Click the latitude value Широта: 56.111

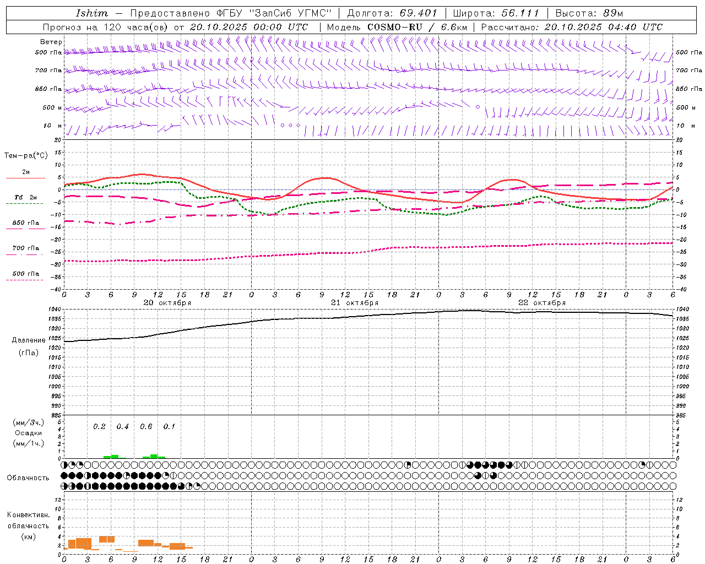pyautogui.click(x=496, y=13)
